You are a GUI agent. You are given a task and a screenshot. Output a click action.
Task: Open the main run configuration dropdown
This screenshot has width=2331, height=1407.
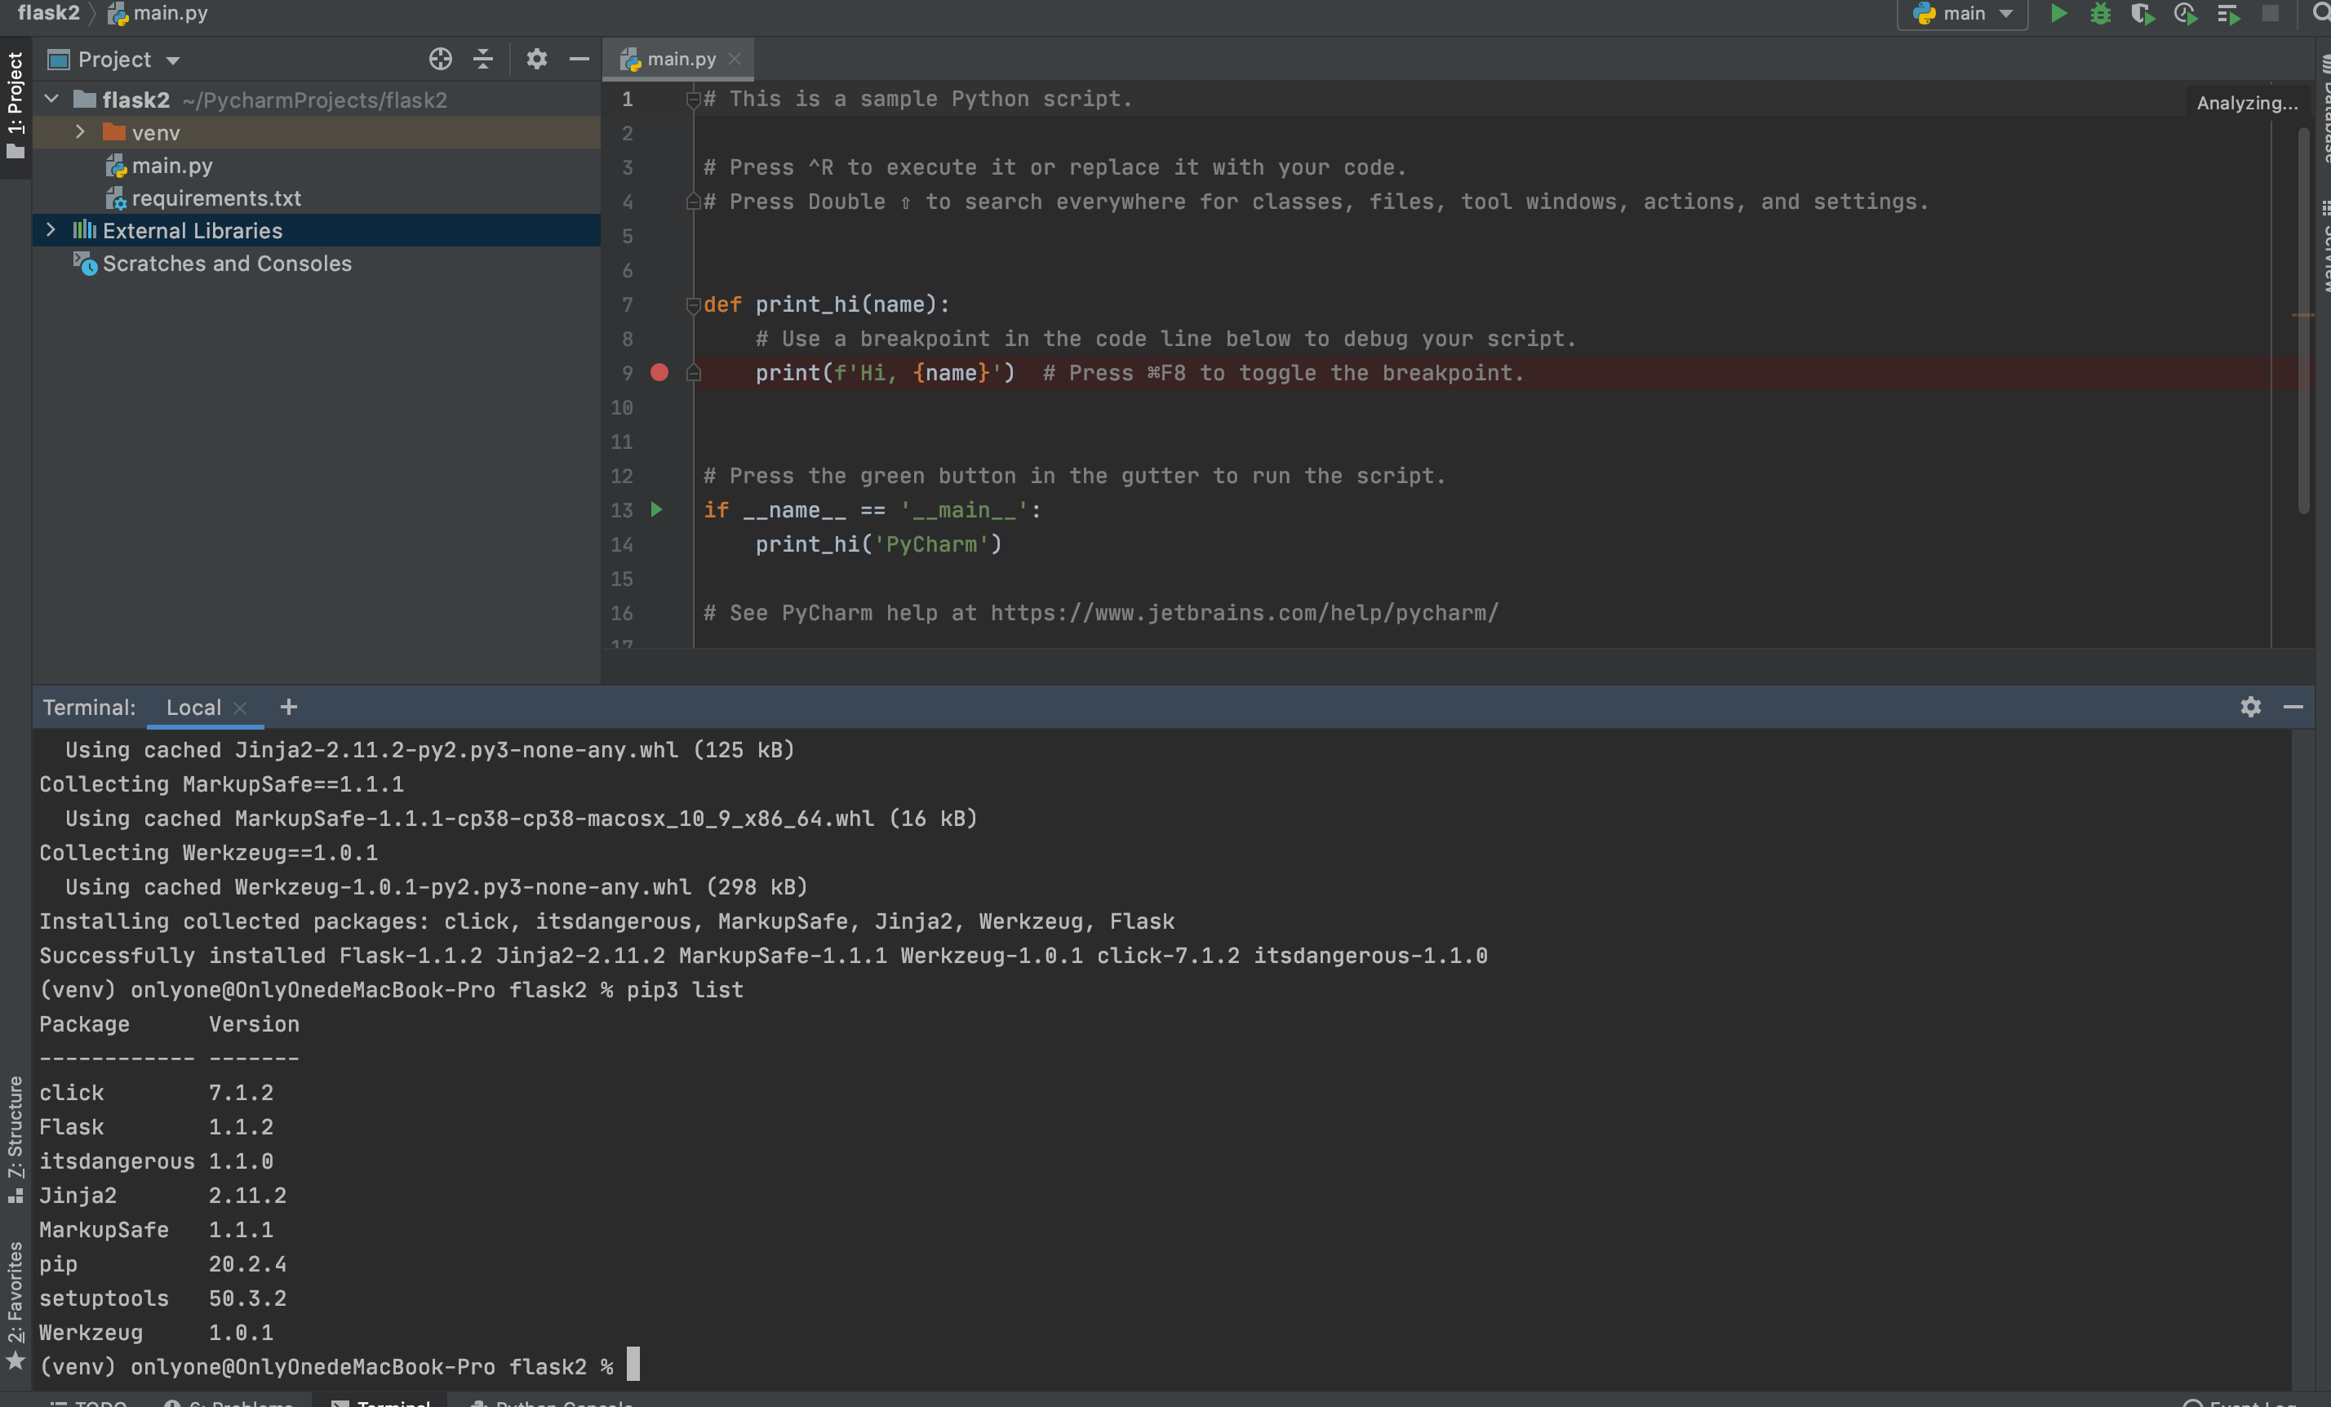click(x=1963, y=14)
